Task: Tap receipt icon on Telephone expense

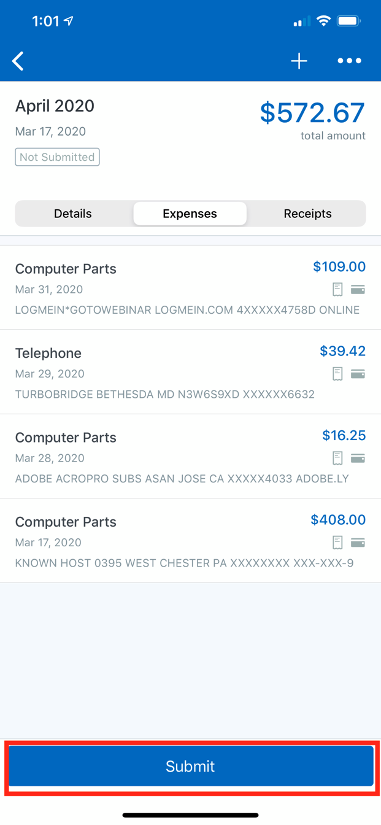Action: click(x=337, y=374)
